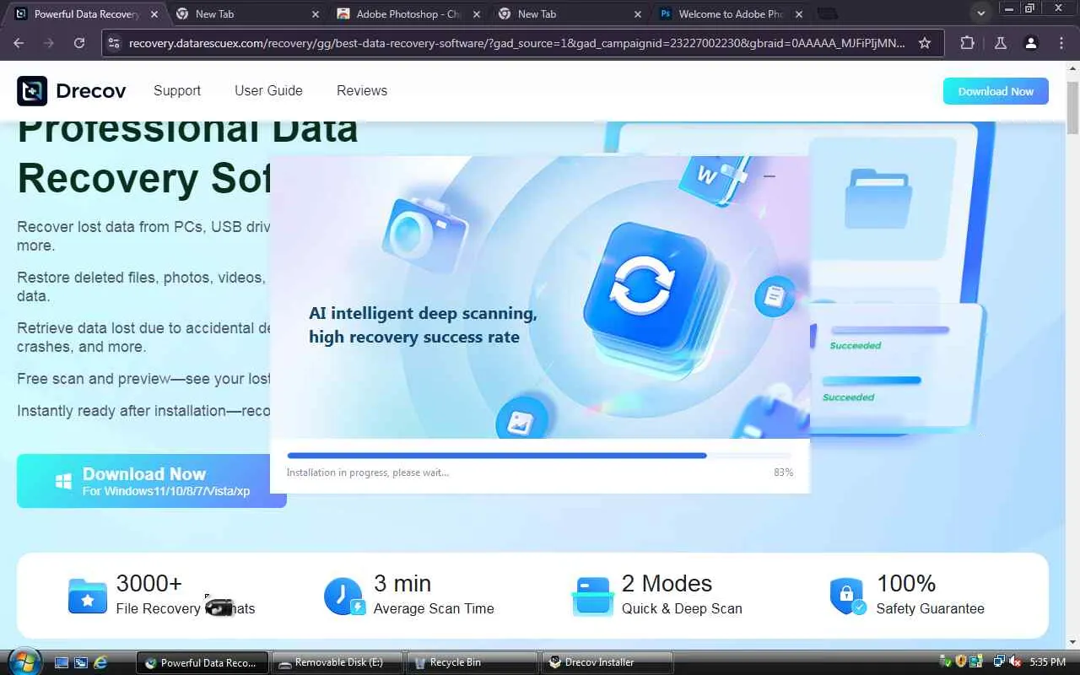This screenshot has height=675, width=1080.
Task: Click the muted volume tray icon
Action: point(1015,661)
